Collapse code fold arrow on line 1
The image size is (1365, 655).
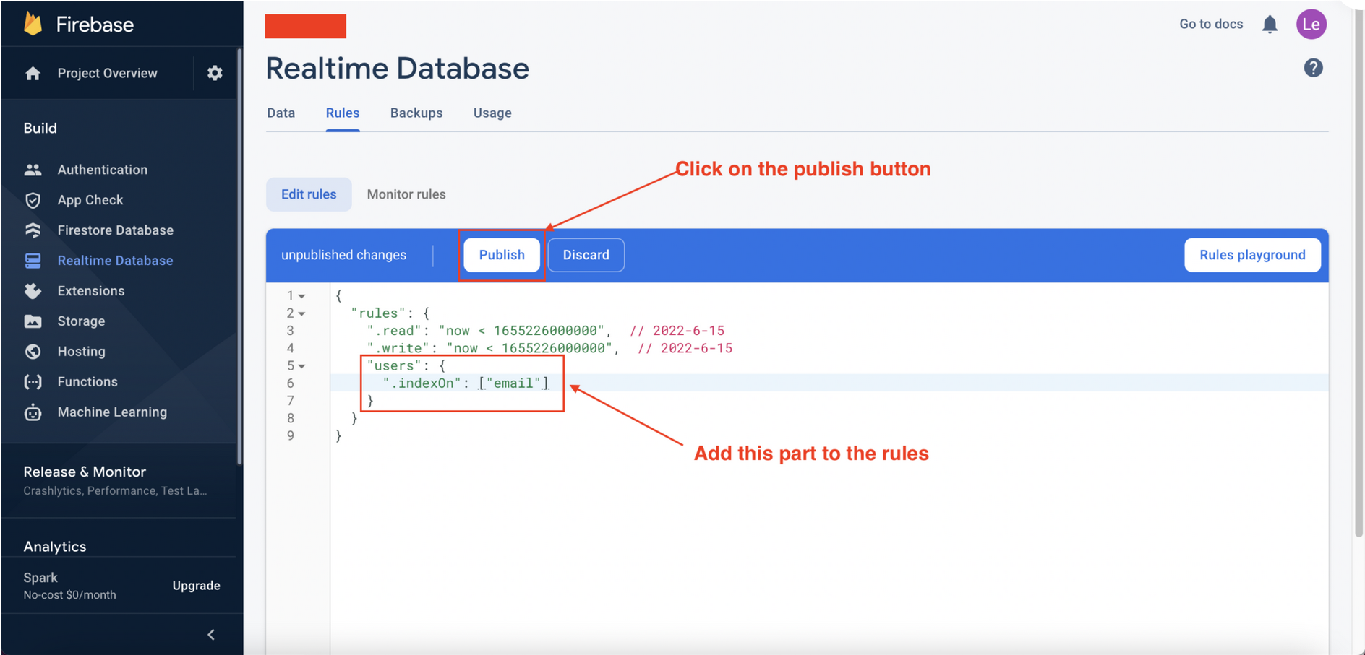tap(301, 296)
